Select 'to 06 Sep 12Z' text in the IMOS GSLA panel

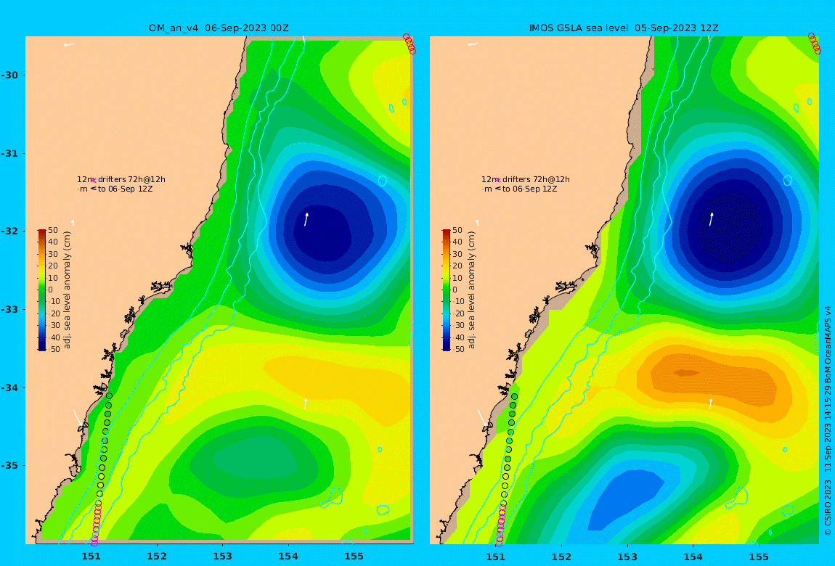[x=530, y=189]
